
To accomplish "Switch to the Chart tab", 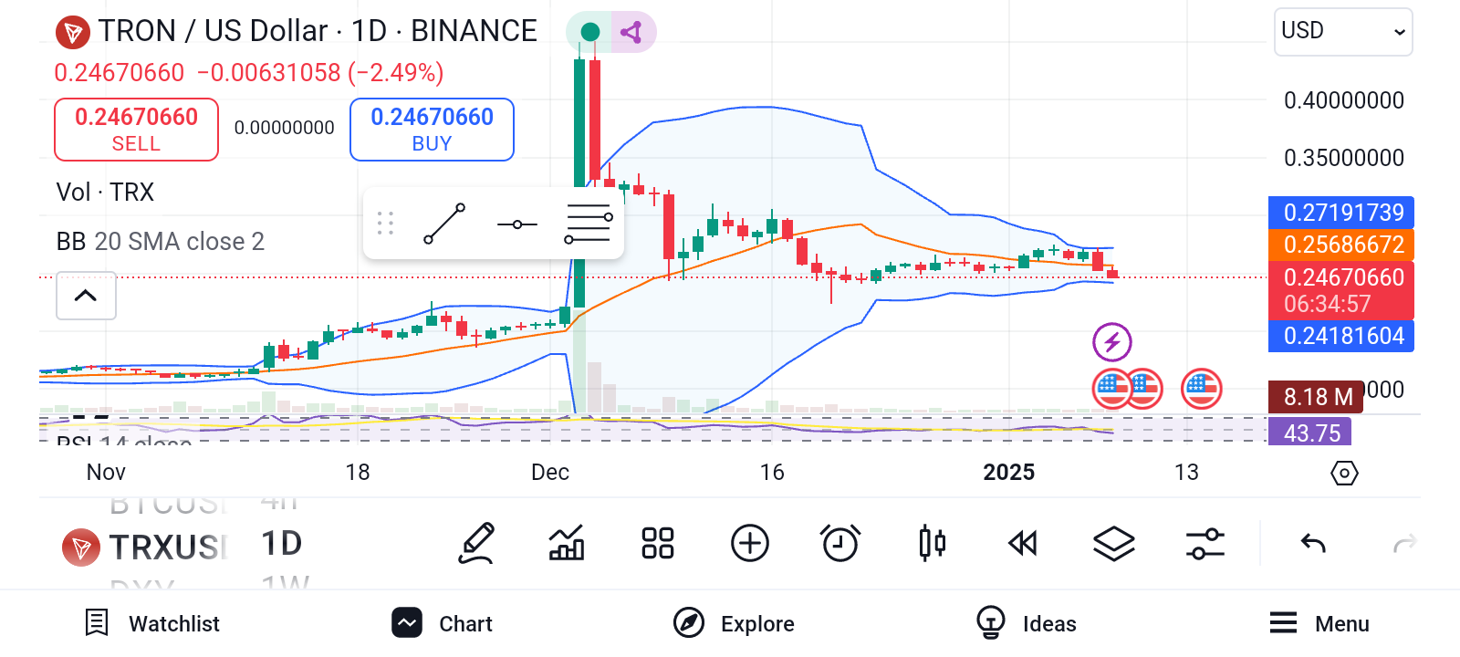I will 443,623.
